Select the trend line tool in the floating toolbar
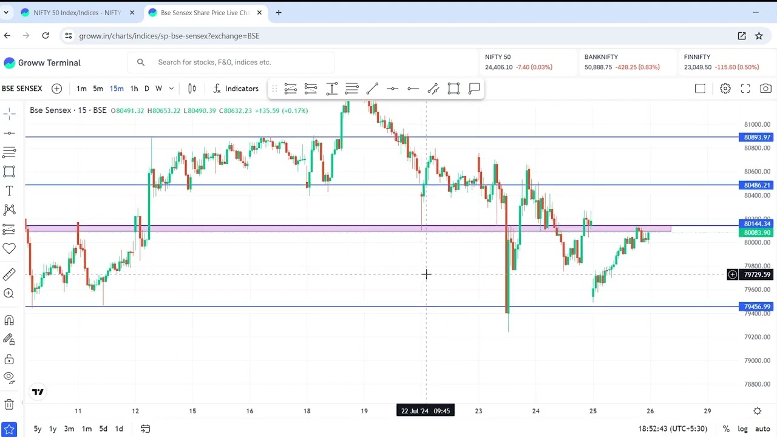Viewport: 777px width, 437px height. (372, 89)
